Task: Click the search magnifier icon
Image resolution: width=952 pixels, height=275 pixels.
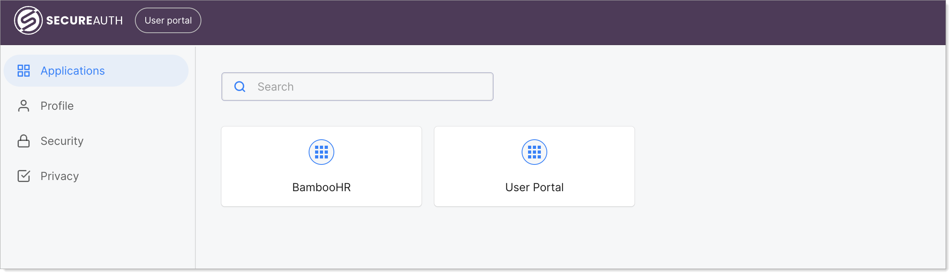Action: pyautogui.click(x=240, y=87)
